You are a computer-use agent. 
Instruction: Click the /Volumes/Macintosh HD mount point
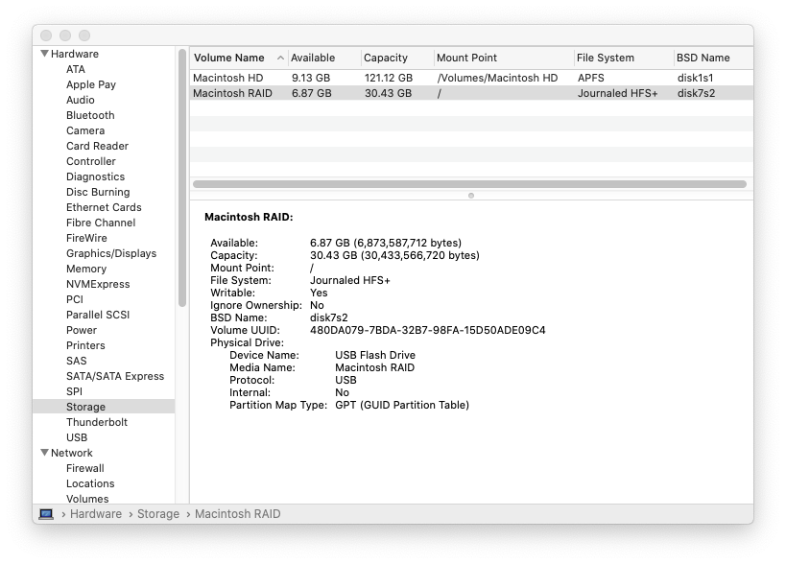coord(497,78)
